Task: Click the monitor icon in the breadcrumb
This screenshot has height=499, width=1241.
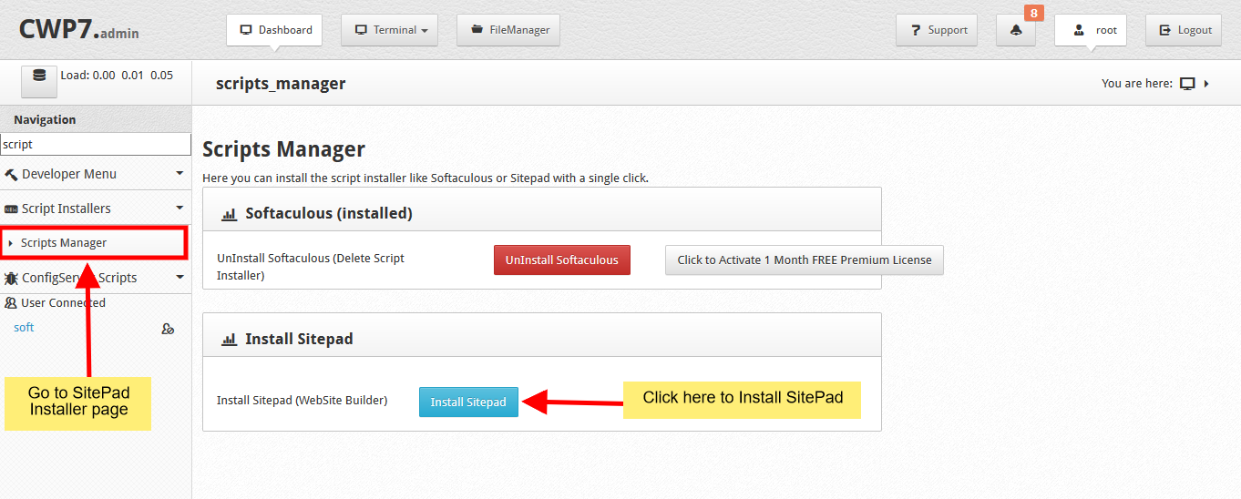Action: [1187, 84]
